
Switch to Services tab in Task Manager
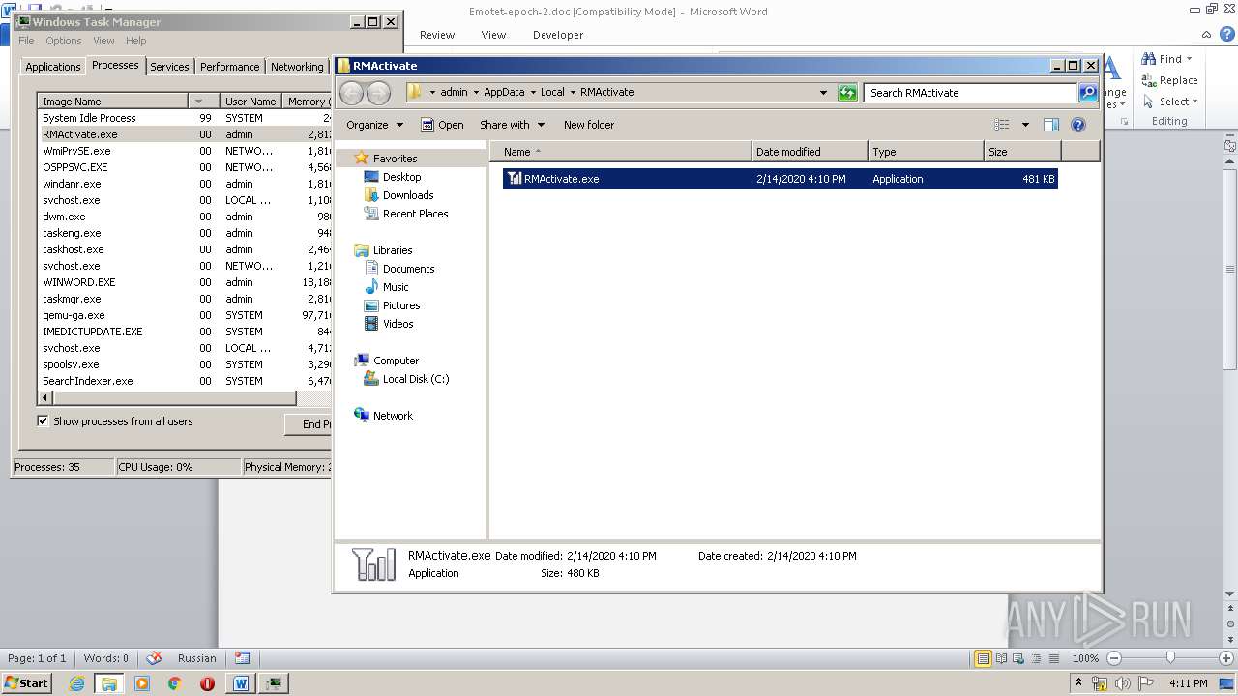(169, 67)
